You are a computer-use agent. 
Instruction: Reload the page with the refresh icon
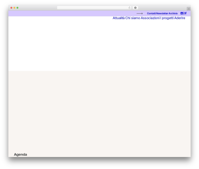click(x=129, y=8)
